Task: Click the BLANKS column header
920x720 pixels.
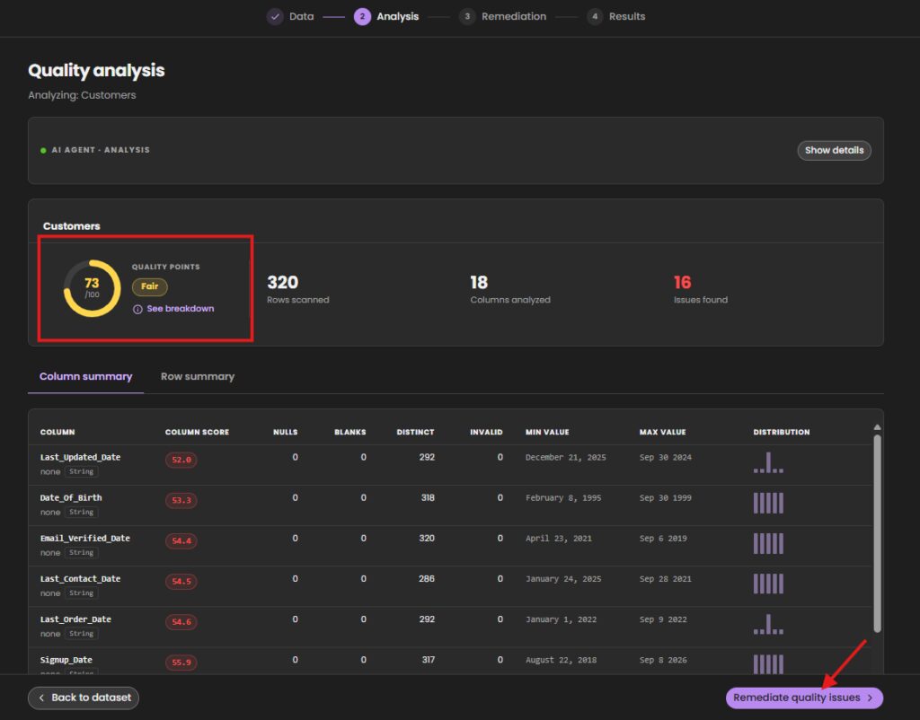Action: (349, 432)
